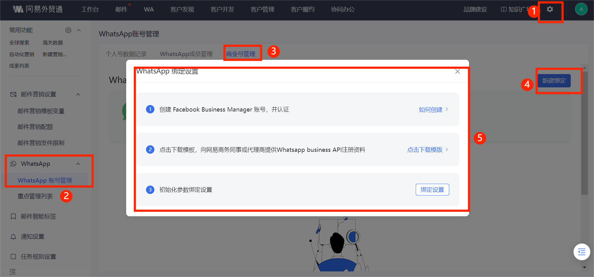Select WhatsApp 账号管理 in sidebar
Viewport: 594px width, 277px height.
click(x=45, y=180)
